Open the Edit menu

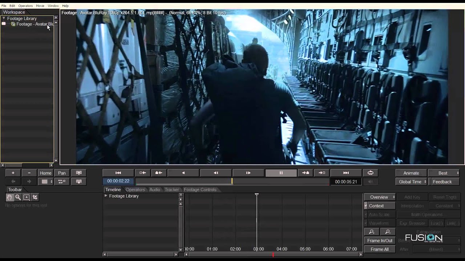pos(12,6)
